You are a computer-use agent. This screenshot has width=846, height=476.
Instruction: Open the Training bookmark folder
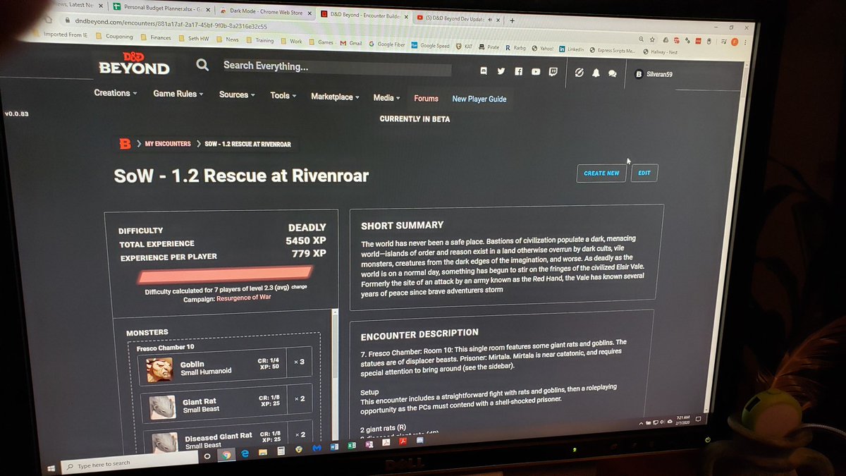(259, 40)
